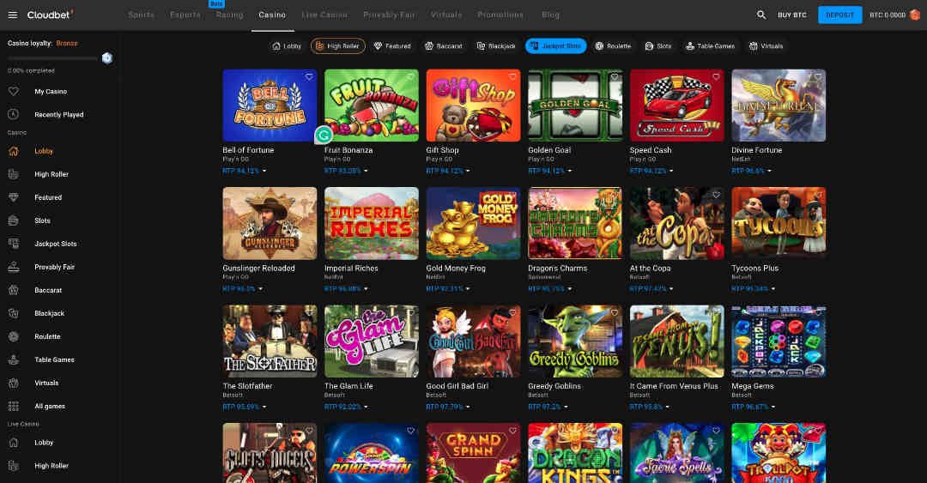Favorite Greedy Goblins with heart icon
The height and width of the screenshot is (483, 927).
615,313
